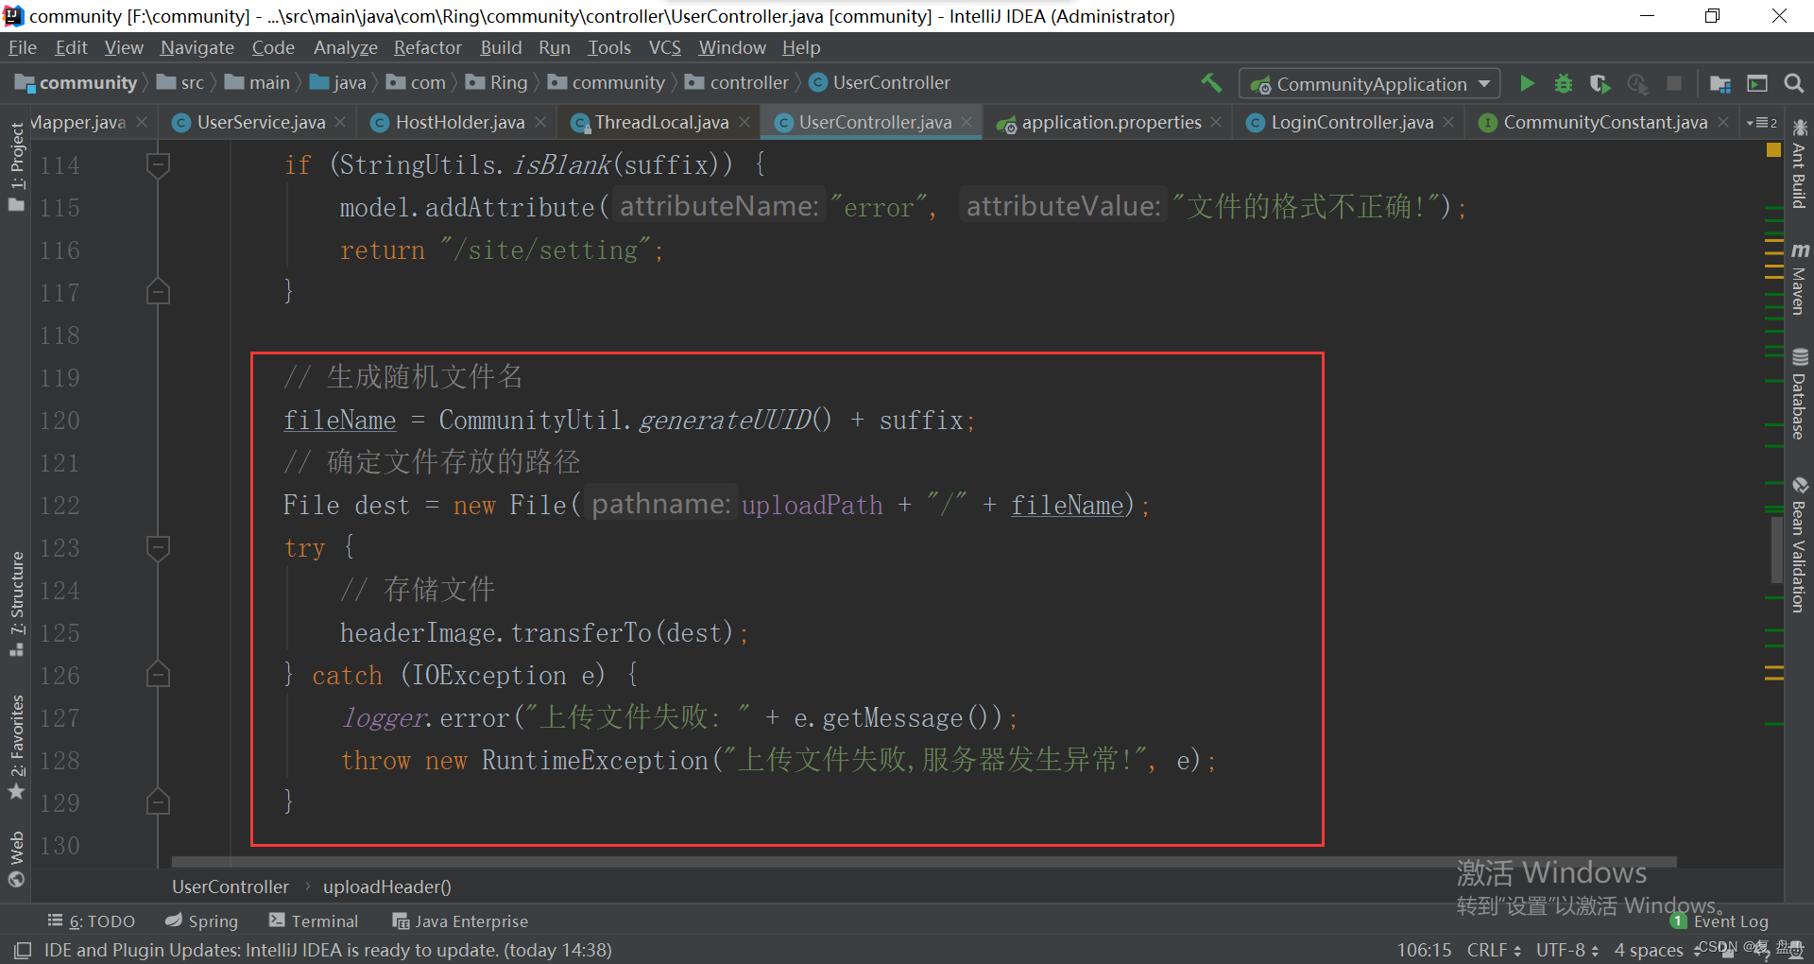1814x964 pixels.
Task: Open the Navigate menu
Action: [x=197, y=47]
